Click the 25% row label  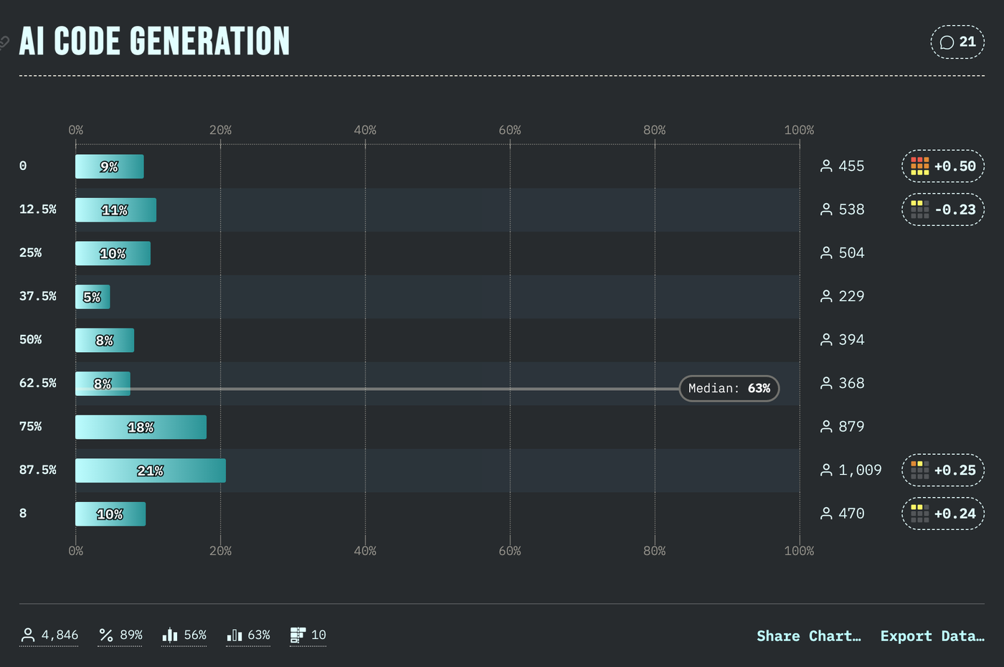coord(31,253)
